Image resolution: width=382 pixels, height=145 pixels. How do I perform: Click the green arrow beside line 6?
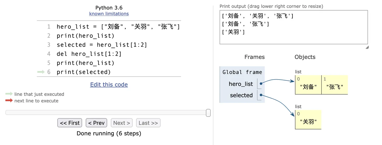(x=41, y=72)
